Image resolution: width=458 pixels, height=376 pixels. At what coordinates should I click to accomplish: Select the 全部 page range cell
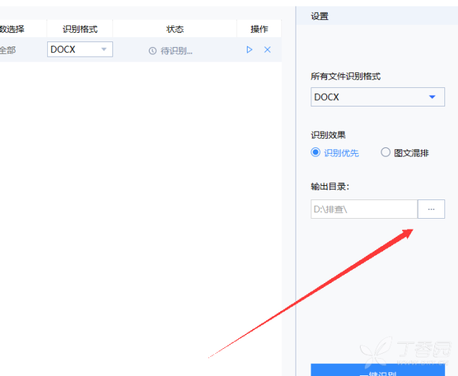coord(8,50)
